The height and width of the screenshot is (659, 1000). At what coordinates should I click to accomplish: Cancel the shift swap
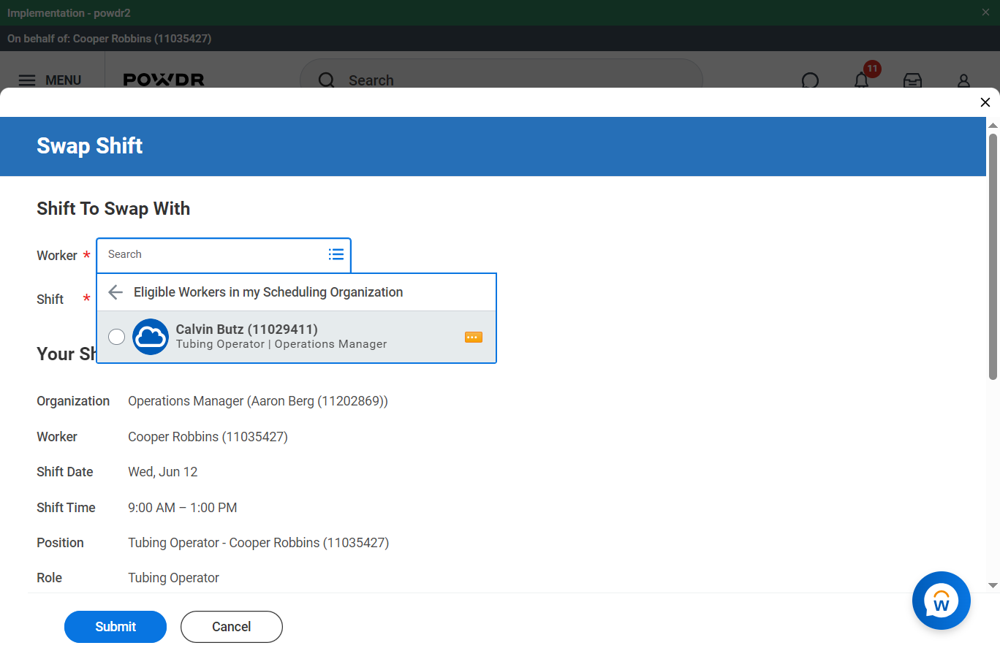tap(232, 627)
